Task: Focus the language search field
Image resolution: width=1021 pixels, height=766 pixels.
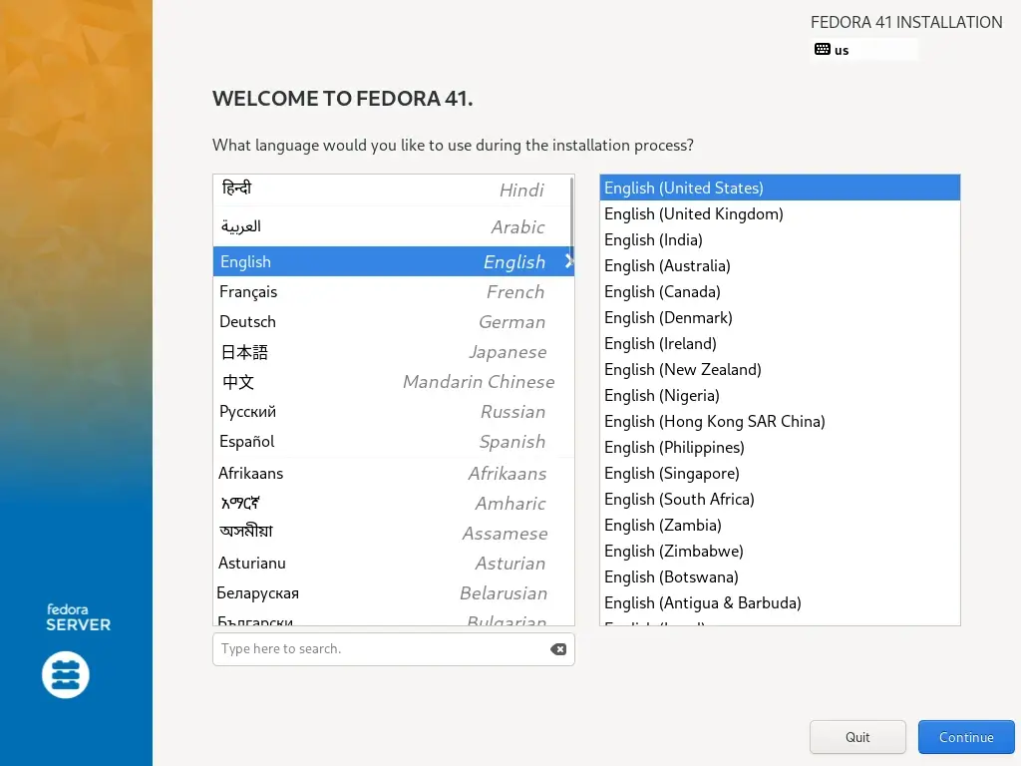Action: point(393,649)
